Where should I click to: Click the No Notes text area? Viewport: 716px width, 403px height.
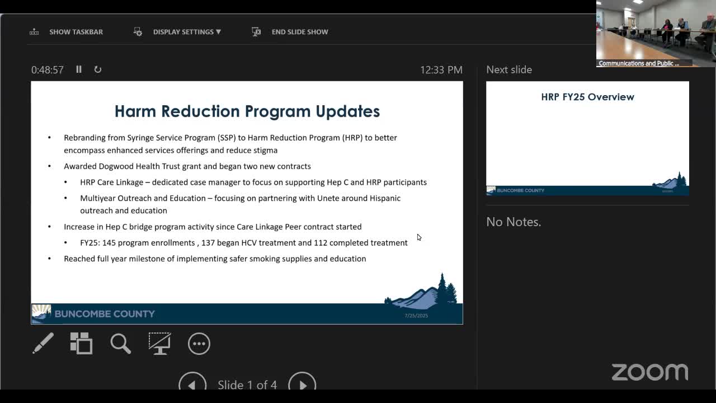pyautogui.click(x=514, y=222)
